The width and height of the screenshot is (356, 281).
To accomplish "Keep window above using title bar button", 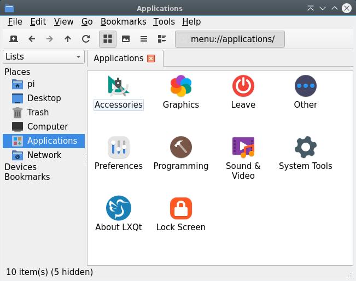I will point(311,8).
